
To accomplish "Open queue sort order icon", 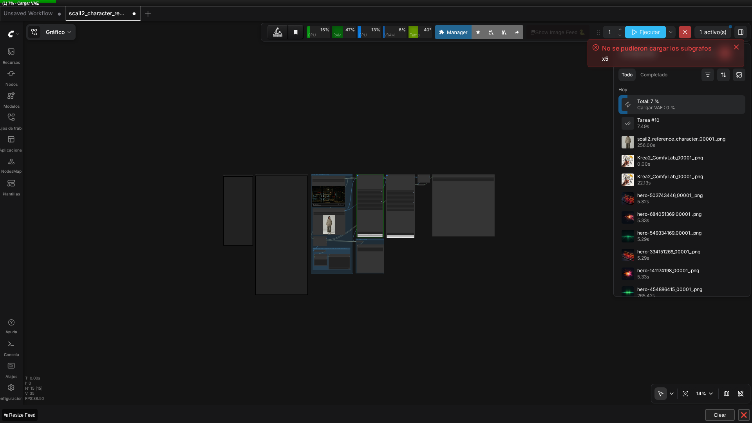I will coord(723,75).
